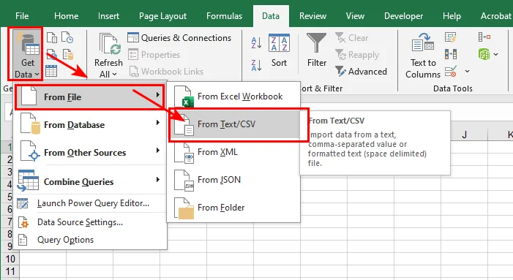Expand From Other Sources submenu
Image resolution: width=513 pixels, height=280 pixels.
pyautogui.click(x=90, y=153)
